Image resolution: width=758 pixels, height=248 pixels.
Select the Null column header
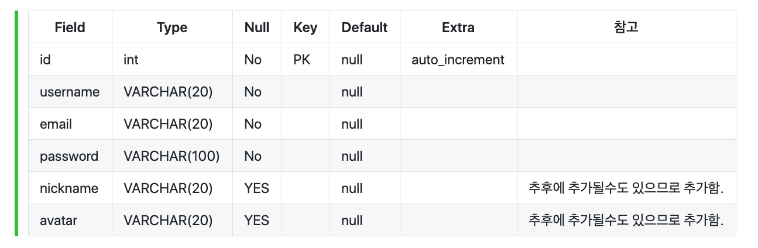click(x=257, y=27)
